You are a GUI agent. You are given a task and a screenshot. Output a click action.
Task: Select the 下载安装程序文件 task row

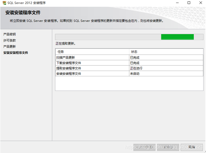(129, 63)
